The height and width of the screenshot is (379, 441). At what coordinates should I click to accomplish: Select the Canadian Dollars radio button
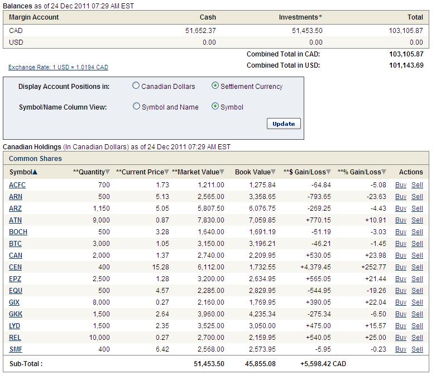pyautogui.click(x=136, y=86)
